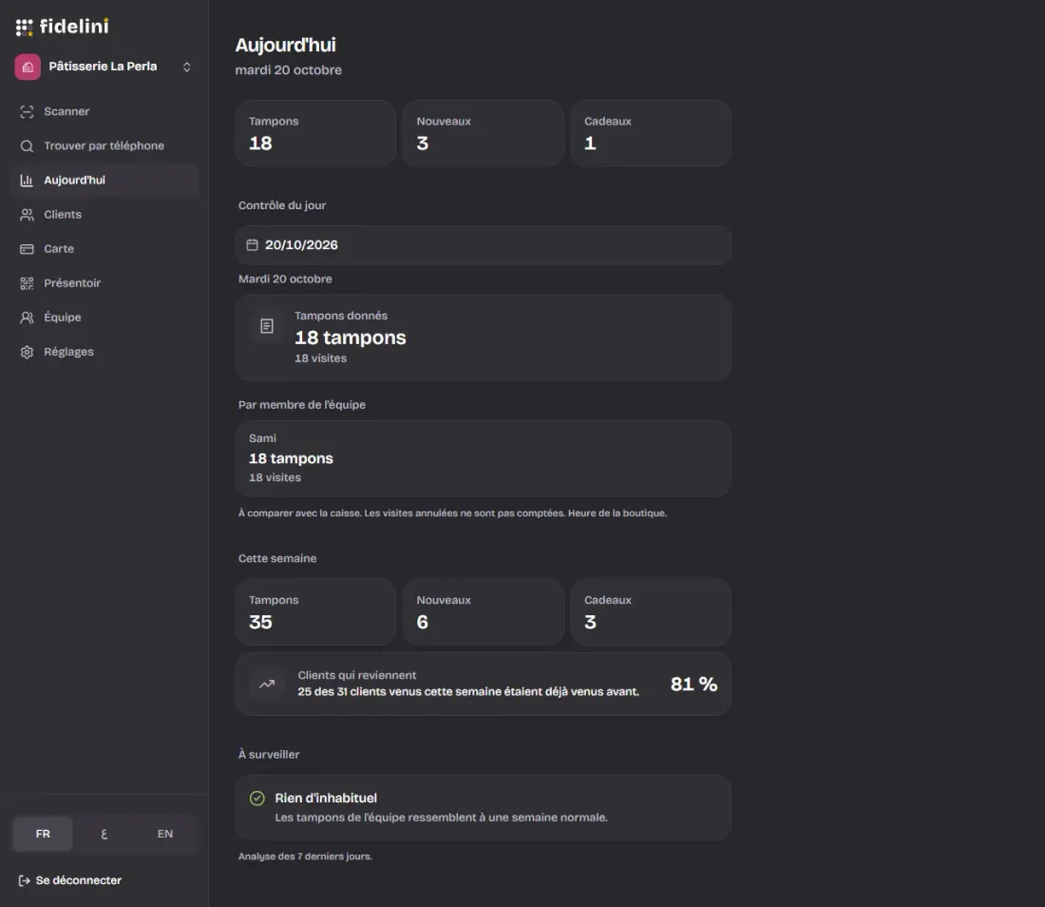
Task: Click the 'Analyse des 7 derniers jours.' note
Action: tap(305, 857)
